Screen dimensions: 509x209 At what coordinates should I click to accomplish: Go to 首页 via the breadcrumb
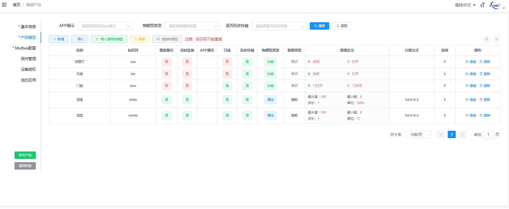click(x=17, y=5)
